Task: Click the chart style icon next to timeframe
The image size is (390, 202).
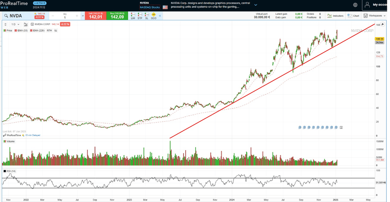Action: 26,24
